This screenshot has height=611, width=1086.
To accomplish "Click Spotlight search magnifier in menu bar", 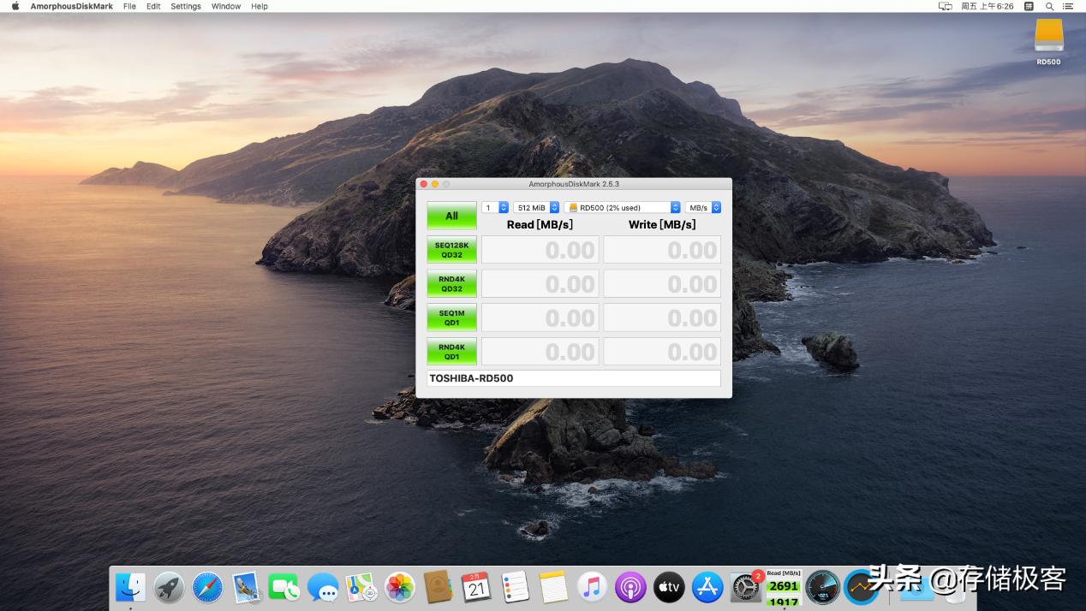I will coord(1049,6).
